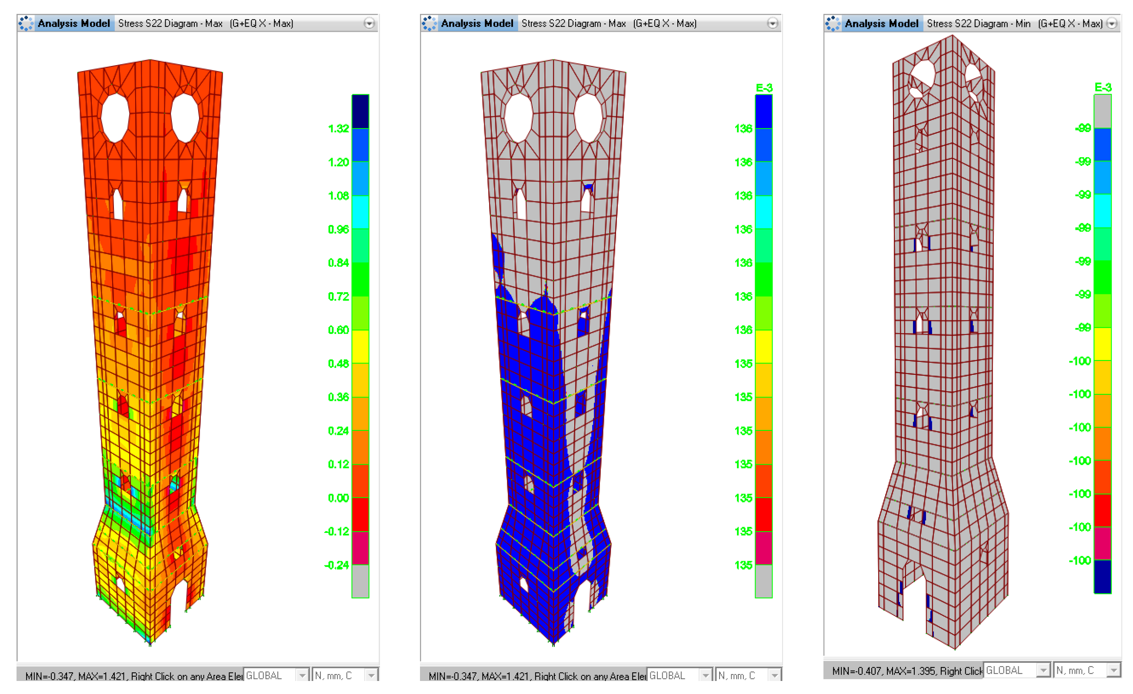The height and width of the screenshot is (694, 1133).
Task: Open the right window title dropdown arrow
Action: pyautogui.click(x=1112, y=23)
